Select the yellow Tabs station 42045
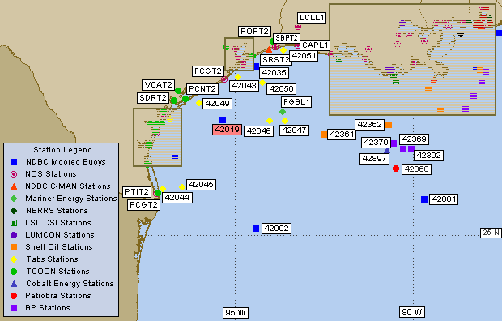Screen dimensions: 502x321 [182, 187]
